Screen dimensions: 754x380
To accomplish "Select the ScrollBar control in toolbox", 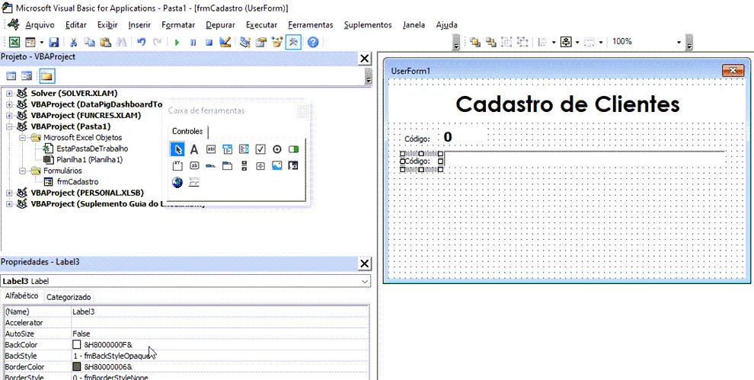I will 244,166.
